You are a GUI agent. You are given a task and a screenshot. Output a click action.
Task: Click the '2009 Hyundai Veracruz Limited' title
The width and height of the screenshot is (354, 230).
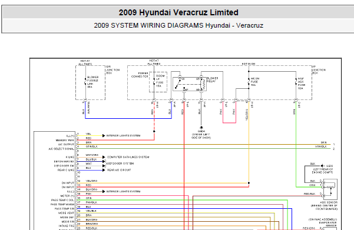[178, 12]
